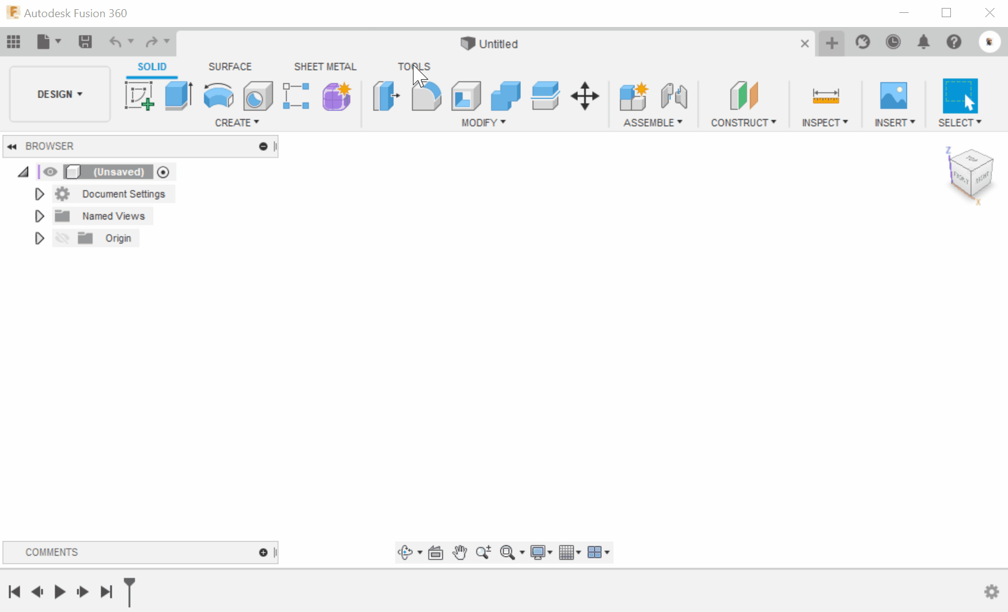Open the Help question mark menu
This screenshot has height=612, width=1008.
point(954,42)
